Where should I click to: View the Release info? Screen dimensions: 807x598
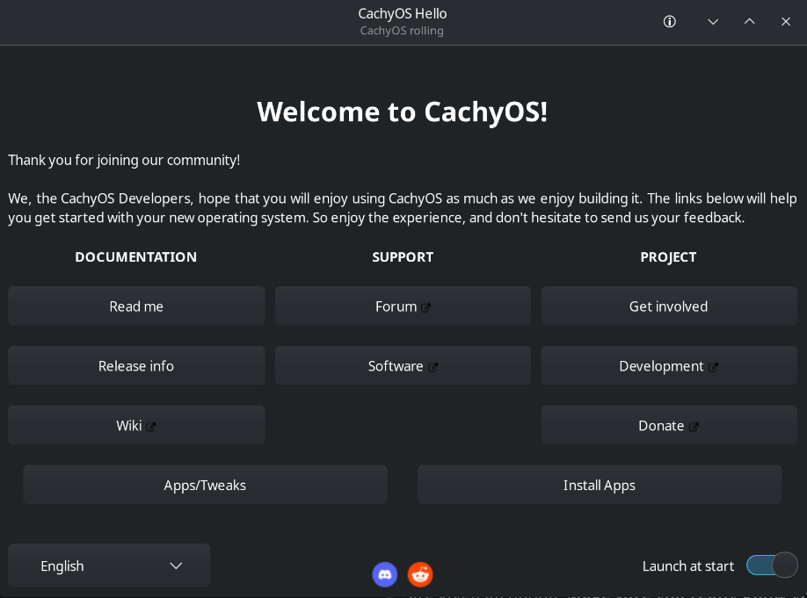[x=136, y=365]
